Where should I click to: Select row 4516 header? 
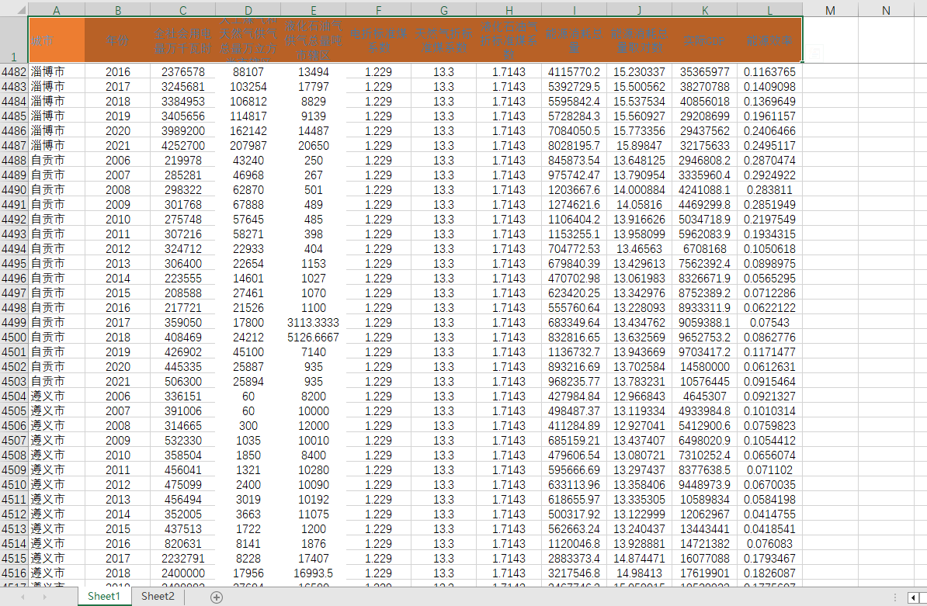(14, 573)
